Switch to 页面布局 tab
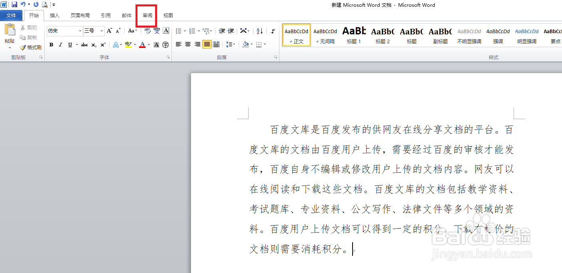The image size is (562, 273). (80, 15)
